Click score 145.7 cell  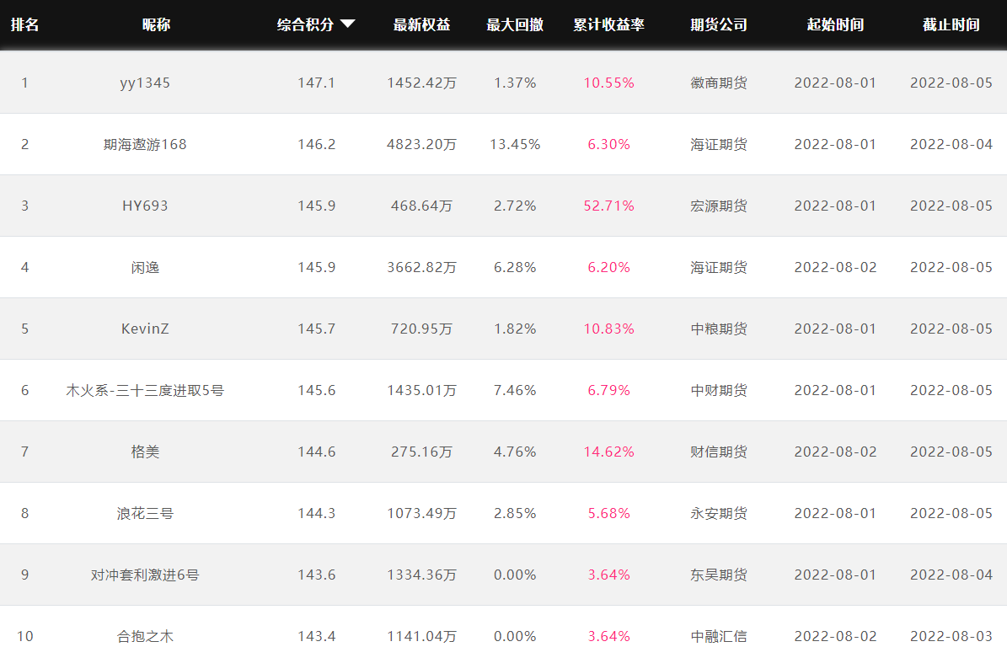(x=317, y=329)
